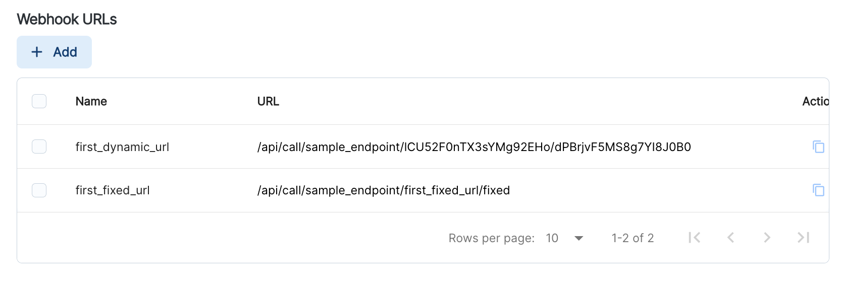Copy the first_fixed_url webhook URL
The image size is (841, 293).
818,190
